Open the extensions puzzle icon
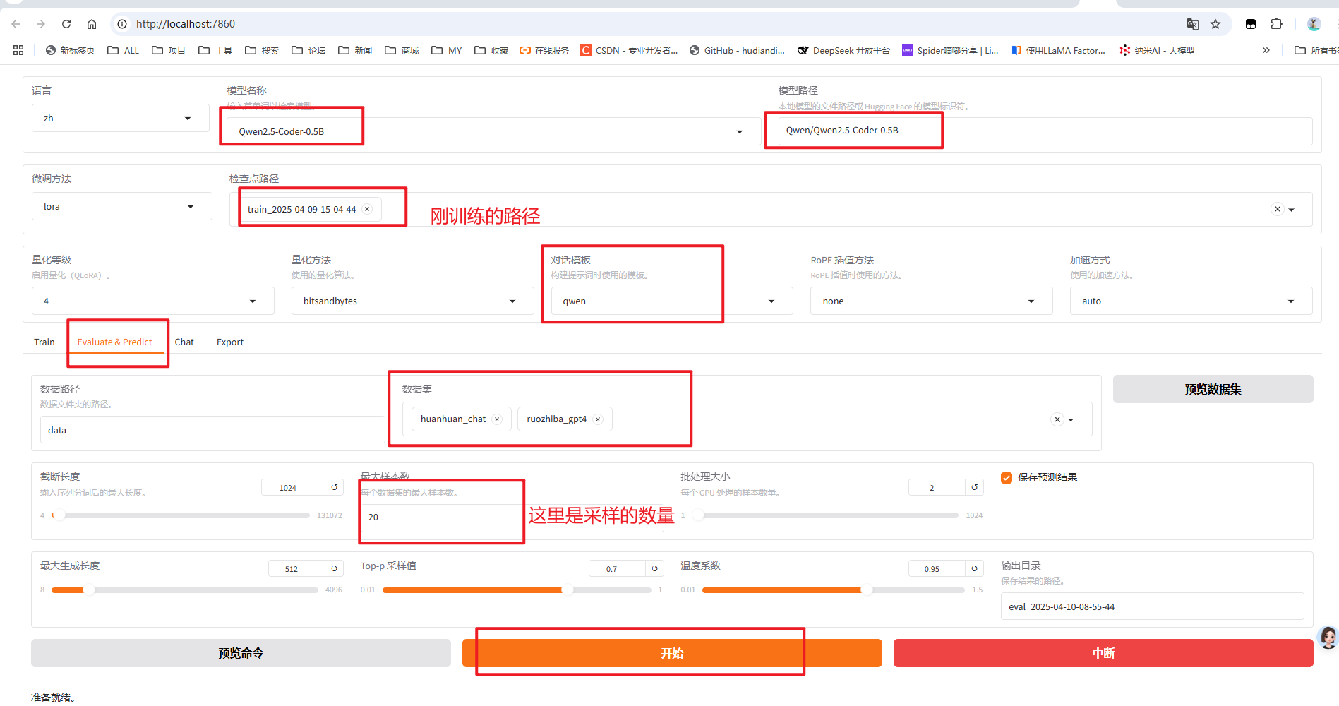Screen dimensions: 1339x706 pyautogui.click(x=1276, y=24)
